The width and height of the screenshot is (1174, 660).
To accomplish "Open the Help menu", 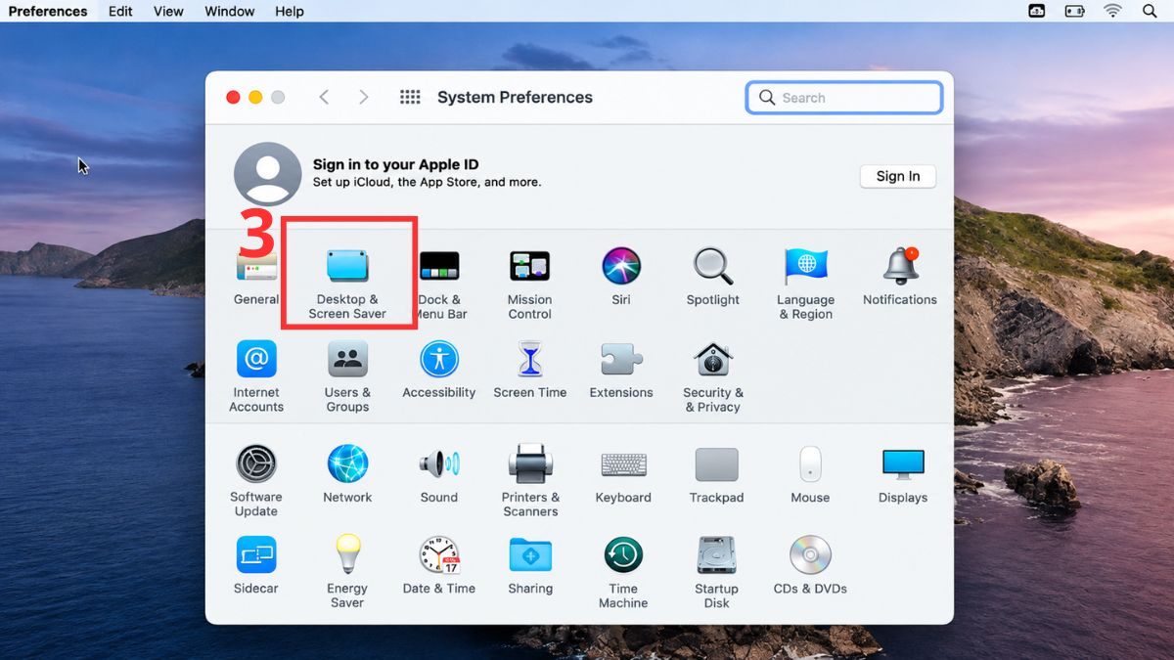I will tap(290, 12).
